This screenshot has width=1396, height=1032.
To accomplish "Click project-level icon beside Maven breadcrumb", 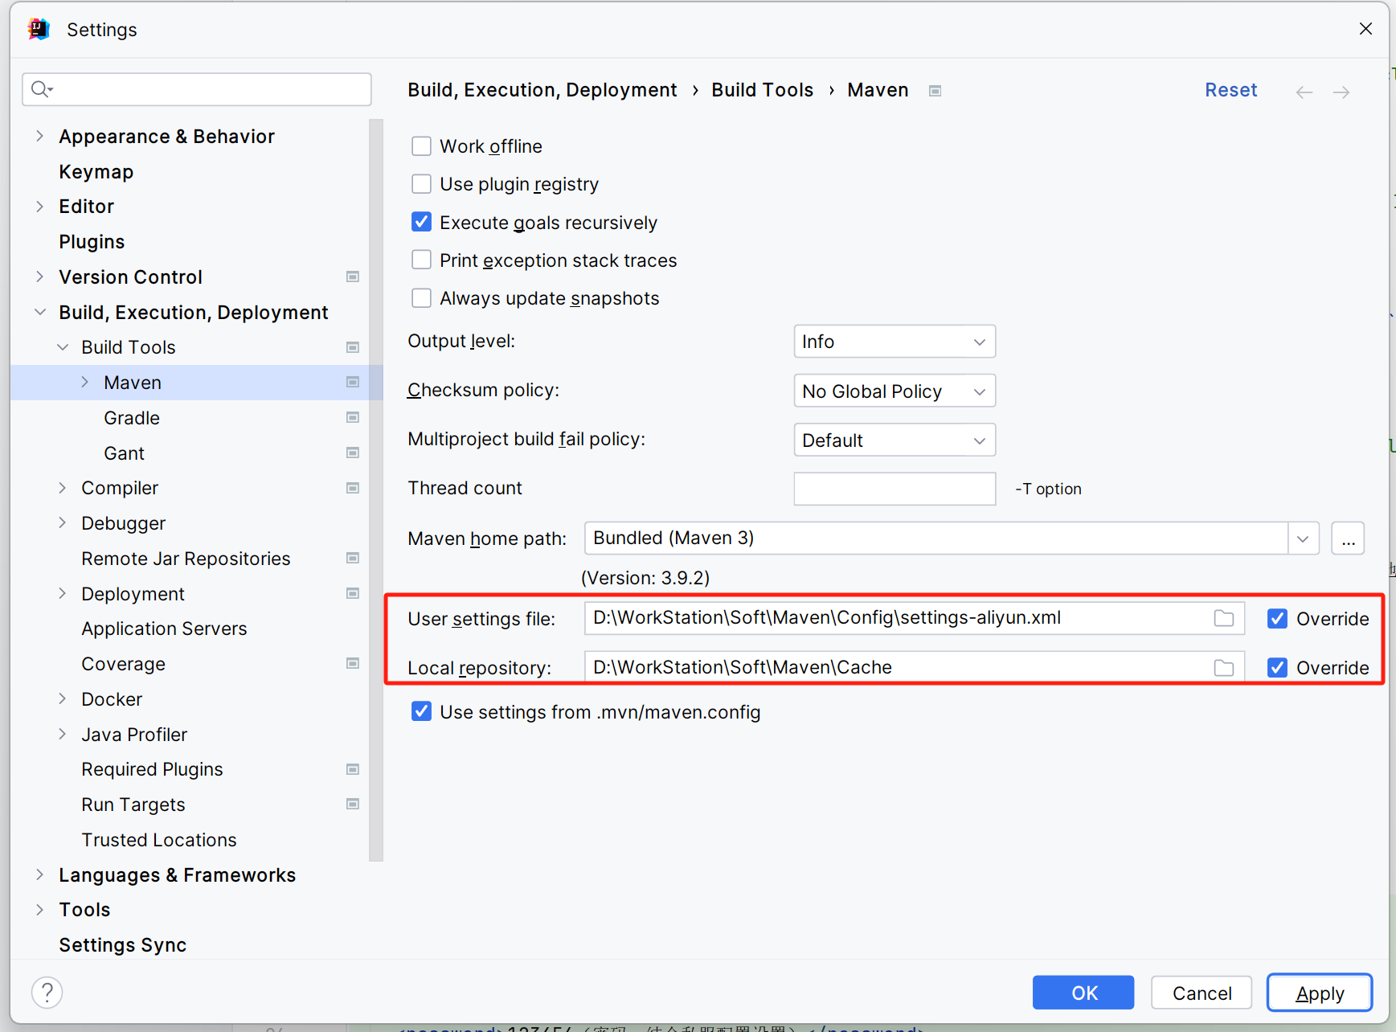I will pos(935,91).
